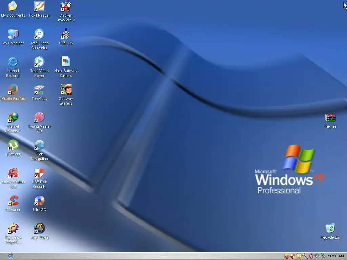347x260 pixels.
Task: Open the red-white shield tray icon
Action: click(x=292, y=256)
